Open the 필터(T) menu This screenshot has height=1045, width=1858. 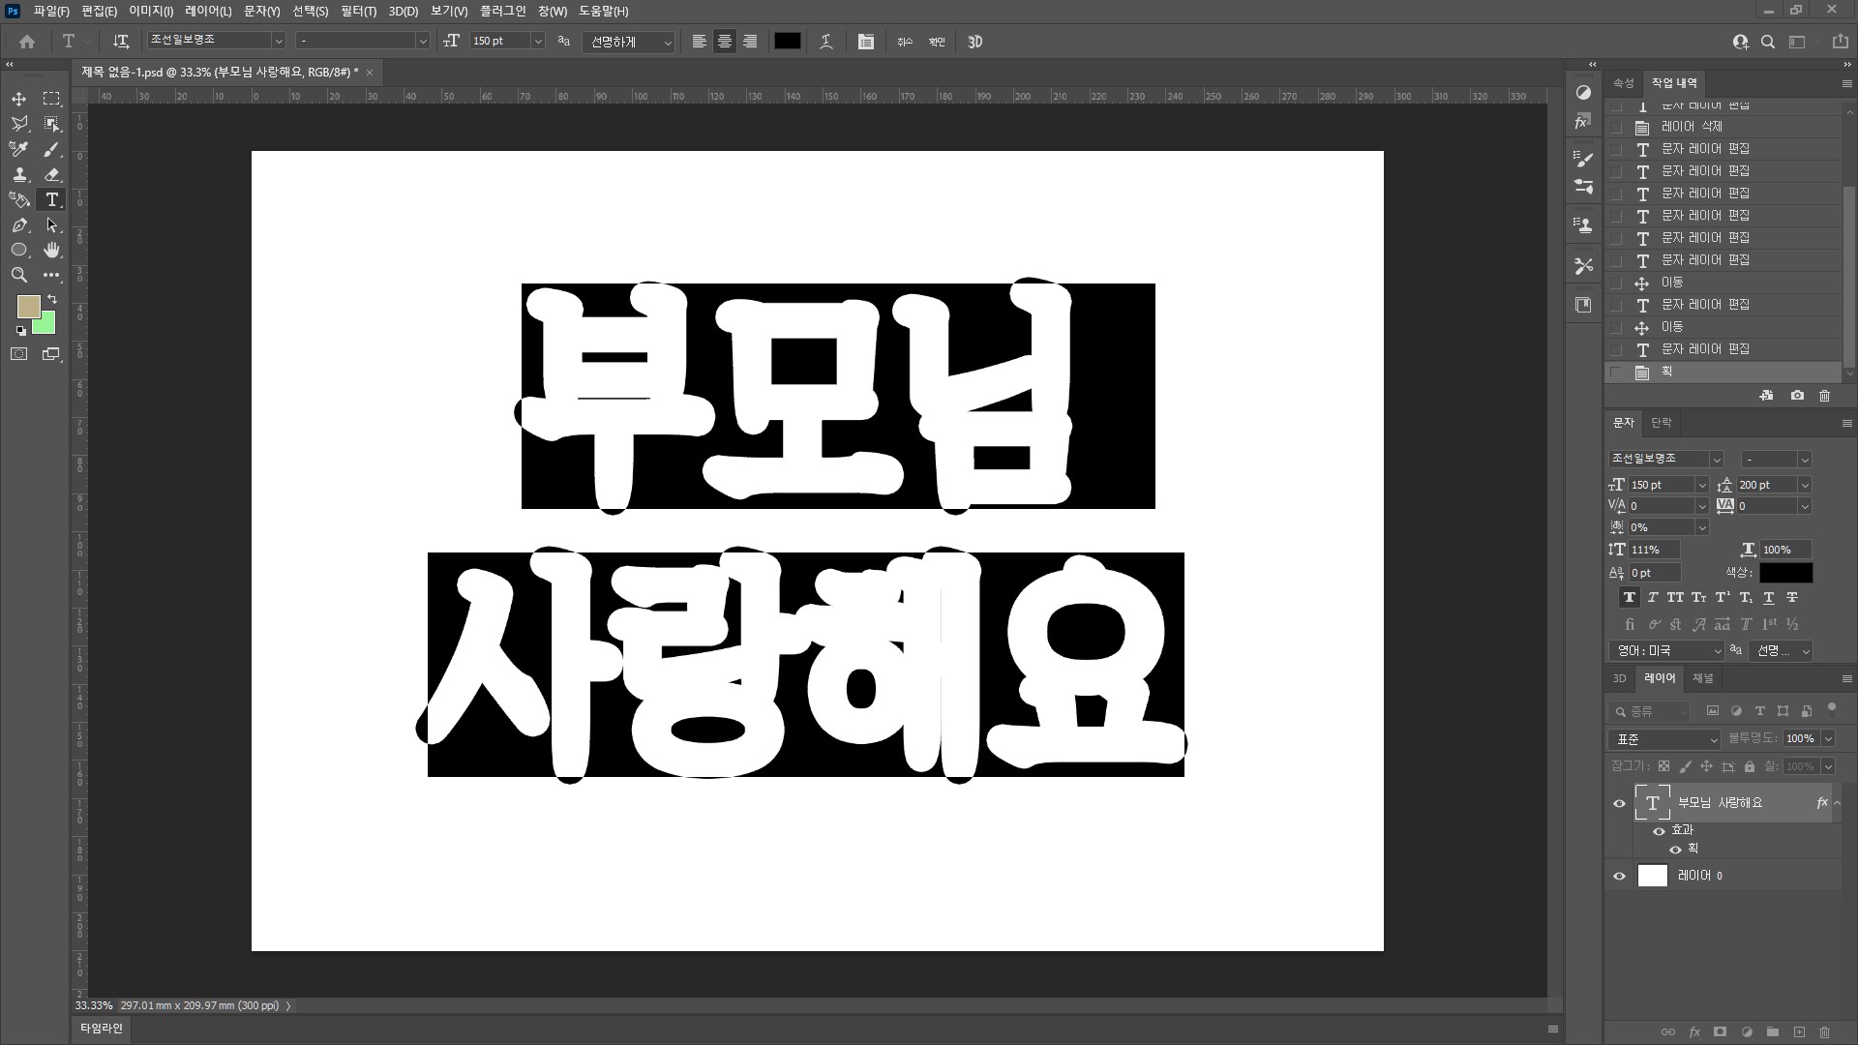[x=358, y=11]
